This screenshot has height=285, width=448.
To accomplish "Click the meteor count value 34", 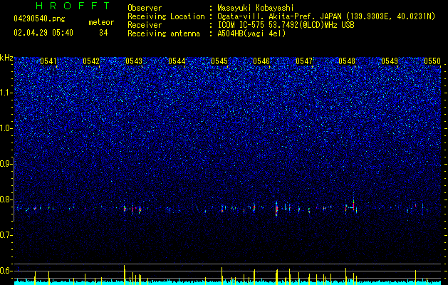I will 103,33.
